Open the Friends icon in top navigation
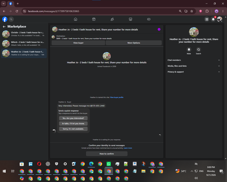227x182 pixels. click(112, 19)
